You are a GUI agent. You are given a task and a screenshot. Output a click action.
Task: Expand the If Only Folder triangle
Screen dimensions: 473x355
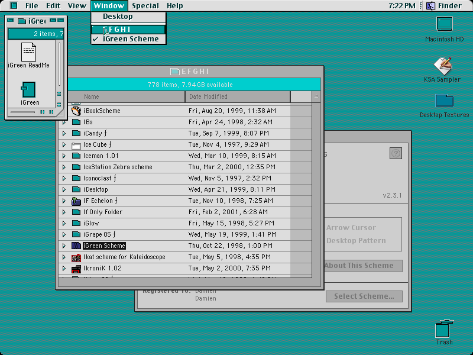tap(64, 212)
